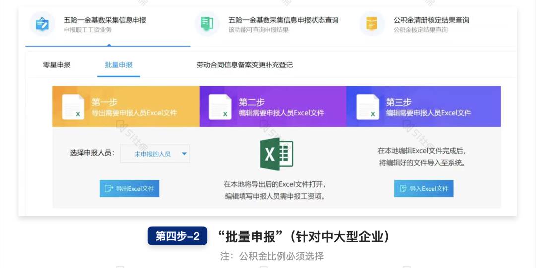The height and width of the screenshot is (268, 536).
Task: Click the large green Excel logo
Action: [x=276, y=154]
